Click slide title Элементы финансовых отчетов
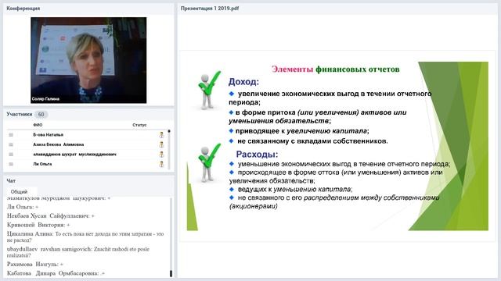This screenshot has height=281, width=501. pyautogui.click(x=336, y=69)
